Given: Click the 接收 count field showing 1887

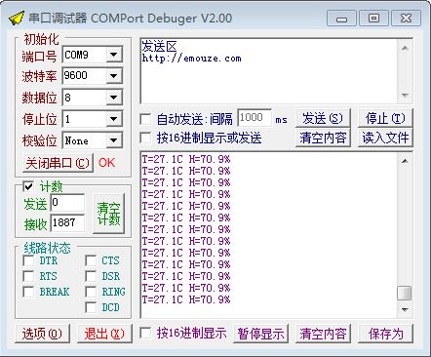Looking at the screenshot, I should [x=67, y=222].
